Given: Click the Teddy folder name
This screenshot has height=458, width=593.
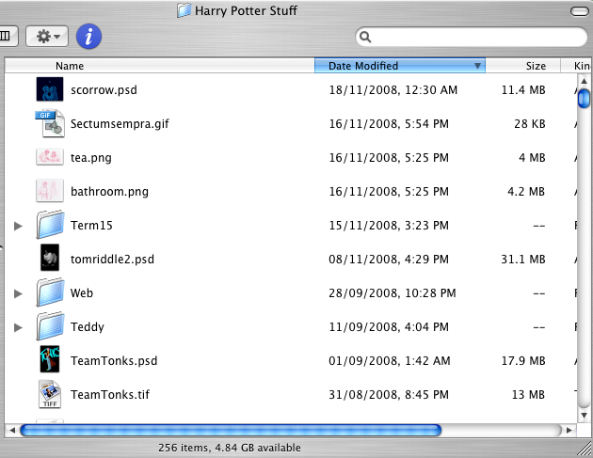Looking at the screenshot, I should 87,327.
